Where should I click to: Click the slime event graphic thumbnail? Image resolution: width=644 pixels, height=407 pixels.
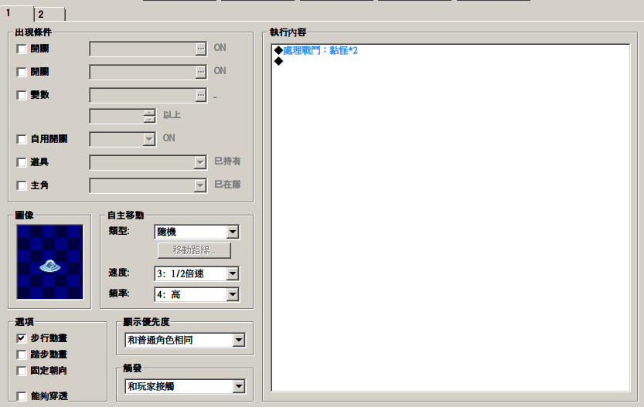[x=49, y=262]
